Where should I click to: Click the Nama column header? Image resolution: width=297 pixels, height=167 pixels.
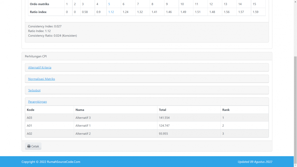coord(80,110)
